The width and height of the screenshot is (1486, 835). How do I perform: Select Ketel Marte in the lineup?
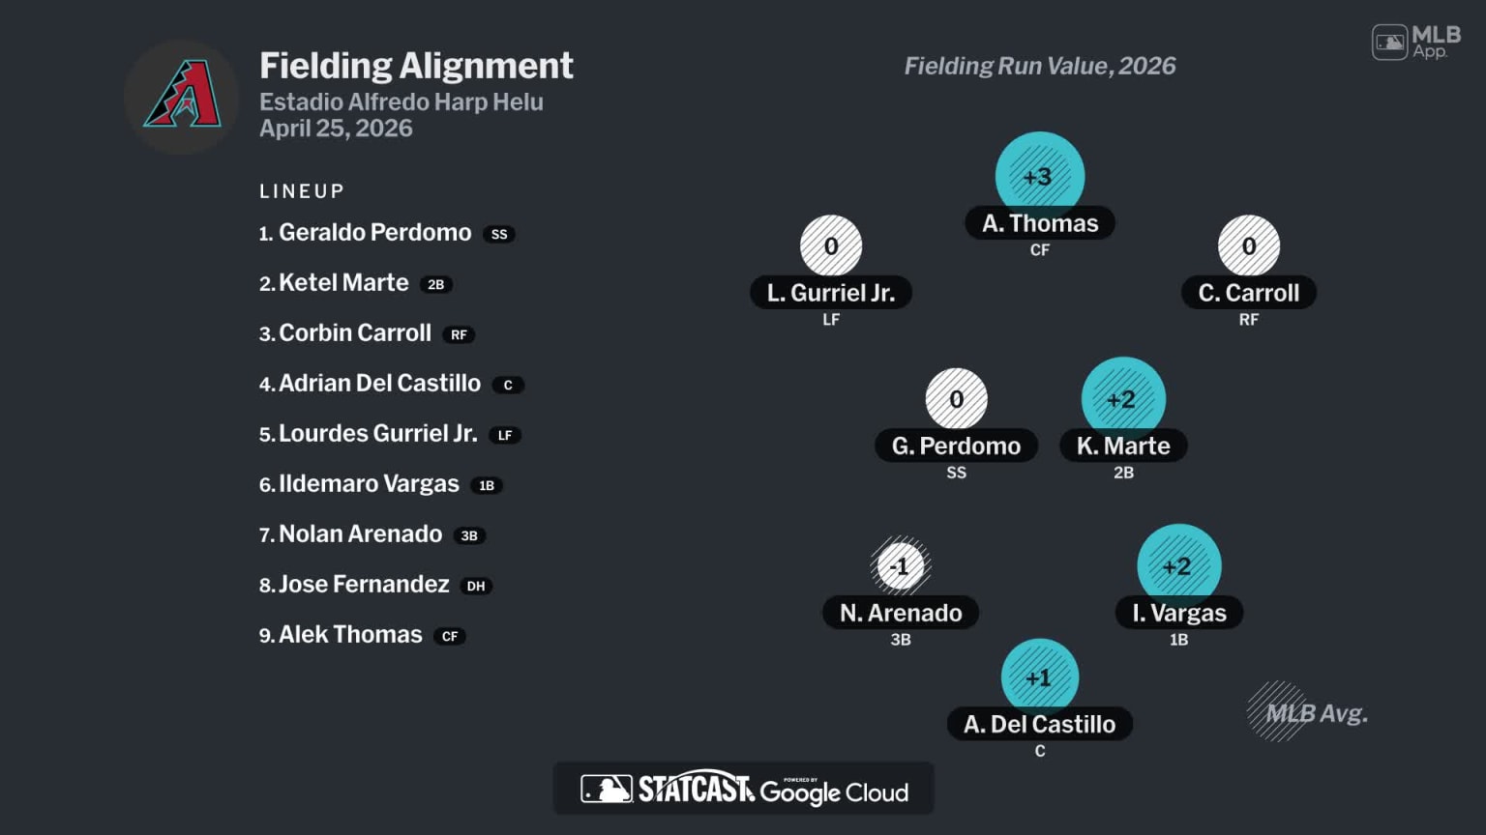[x=343, y=283]
